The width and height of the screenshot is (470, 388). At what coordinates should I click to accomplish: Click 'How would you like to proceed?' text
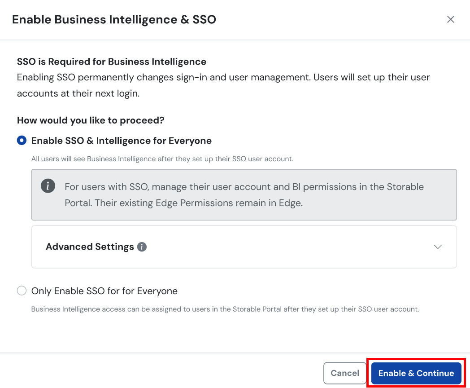[x=91, y=120]
